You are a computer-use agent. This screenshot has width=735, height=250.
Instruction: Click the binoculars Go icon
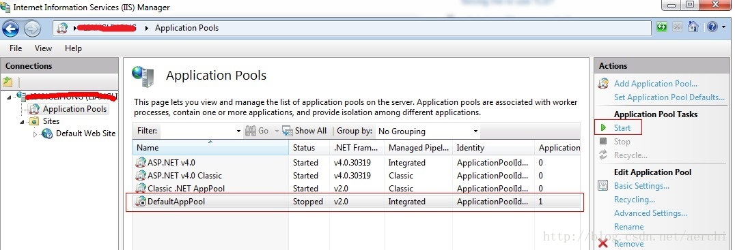pyautogui.click(x=251, y=131)
